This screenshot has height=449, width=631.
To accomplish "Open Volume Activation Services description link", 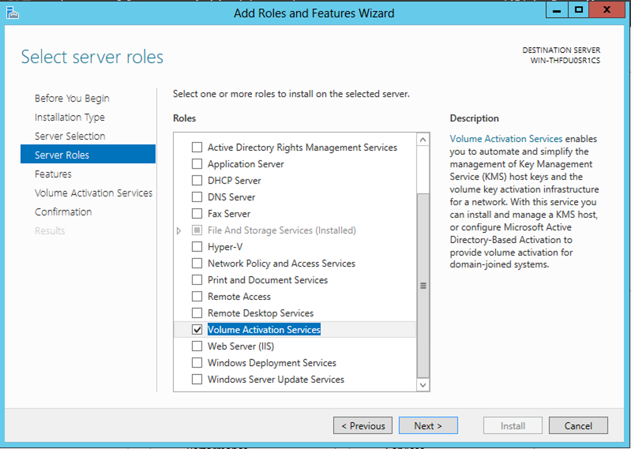I will pos(506,139).
